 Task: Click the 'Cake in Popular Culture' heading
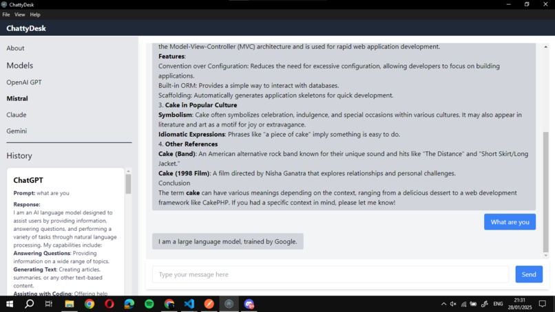201,105
